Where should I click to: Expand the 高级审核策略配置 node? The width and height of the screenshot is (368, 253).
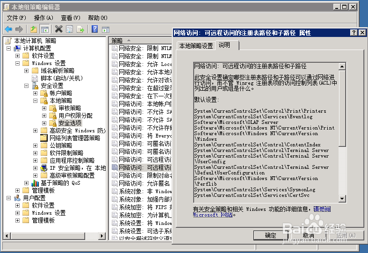pyautogui.click(x=36, y=175)
